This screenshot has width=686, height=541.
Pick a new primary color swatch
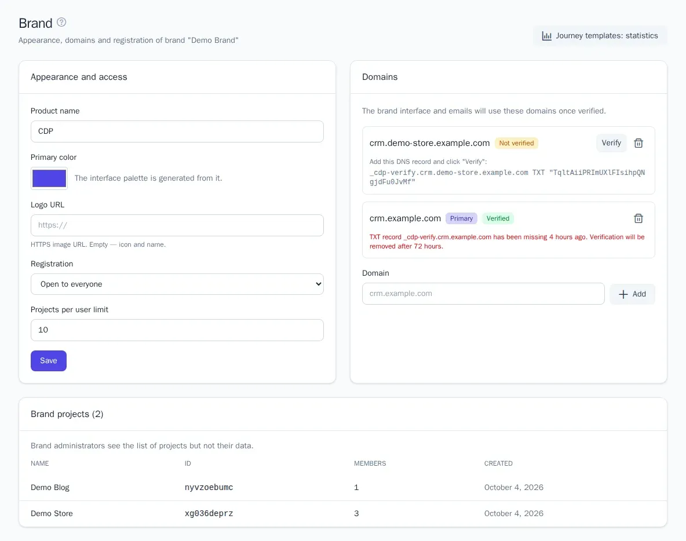point(49,178)
